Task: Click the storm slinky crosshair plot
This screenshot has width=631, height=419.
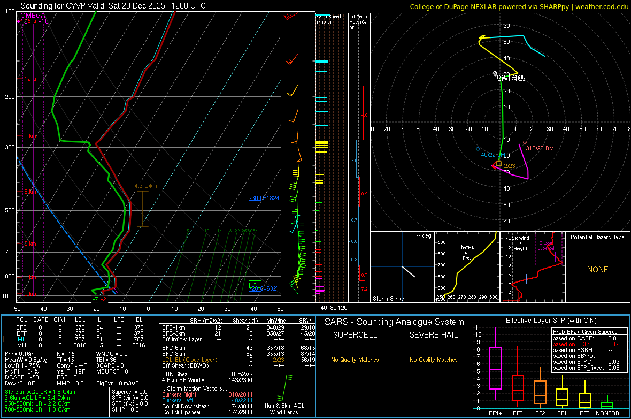Action: [x=402, y=266]
